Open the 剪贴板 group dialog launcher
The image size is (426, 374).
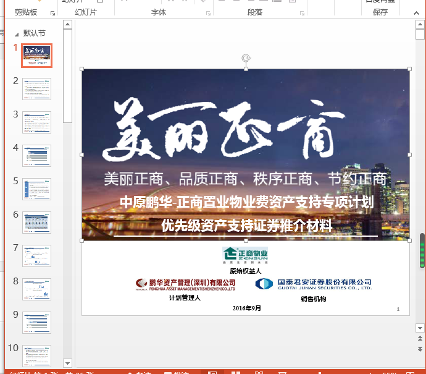coord(52,14)
